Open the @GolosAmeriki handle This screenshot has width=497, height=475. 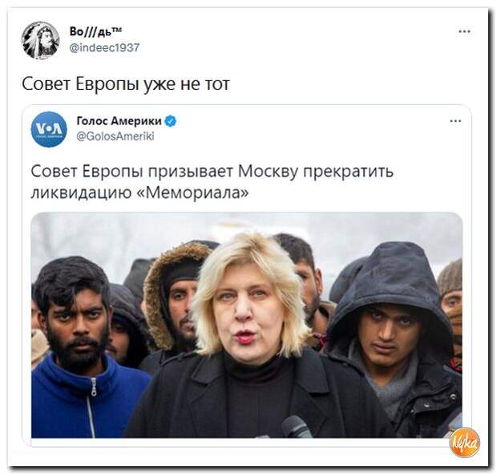click(115, 136)
